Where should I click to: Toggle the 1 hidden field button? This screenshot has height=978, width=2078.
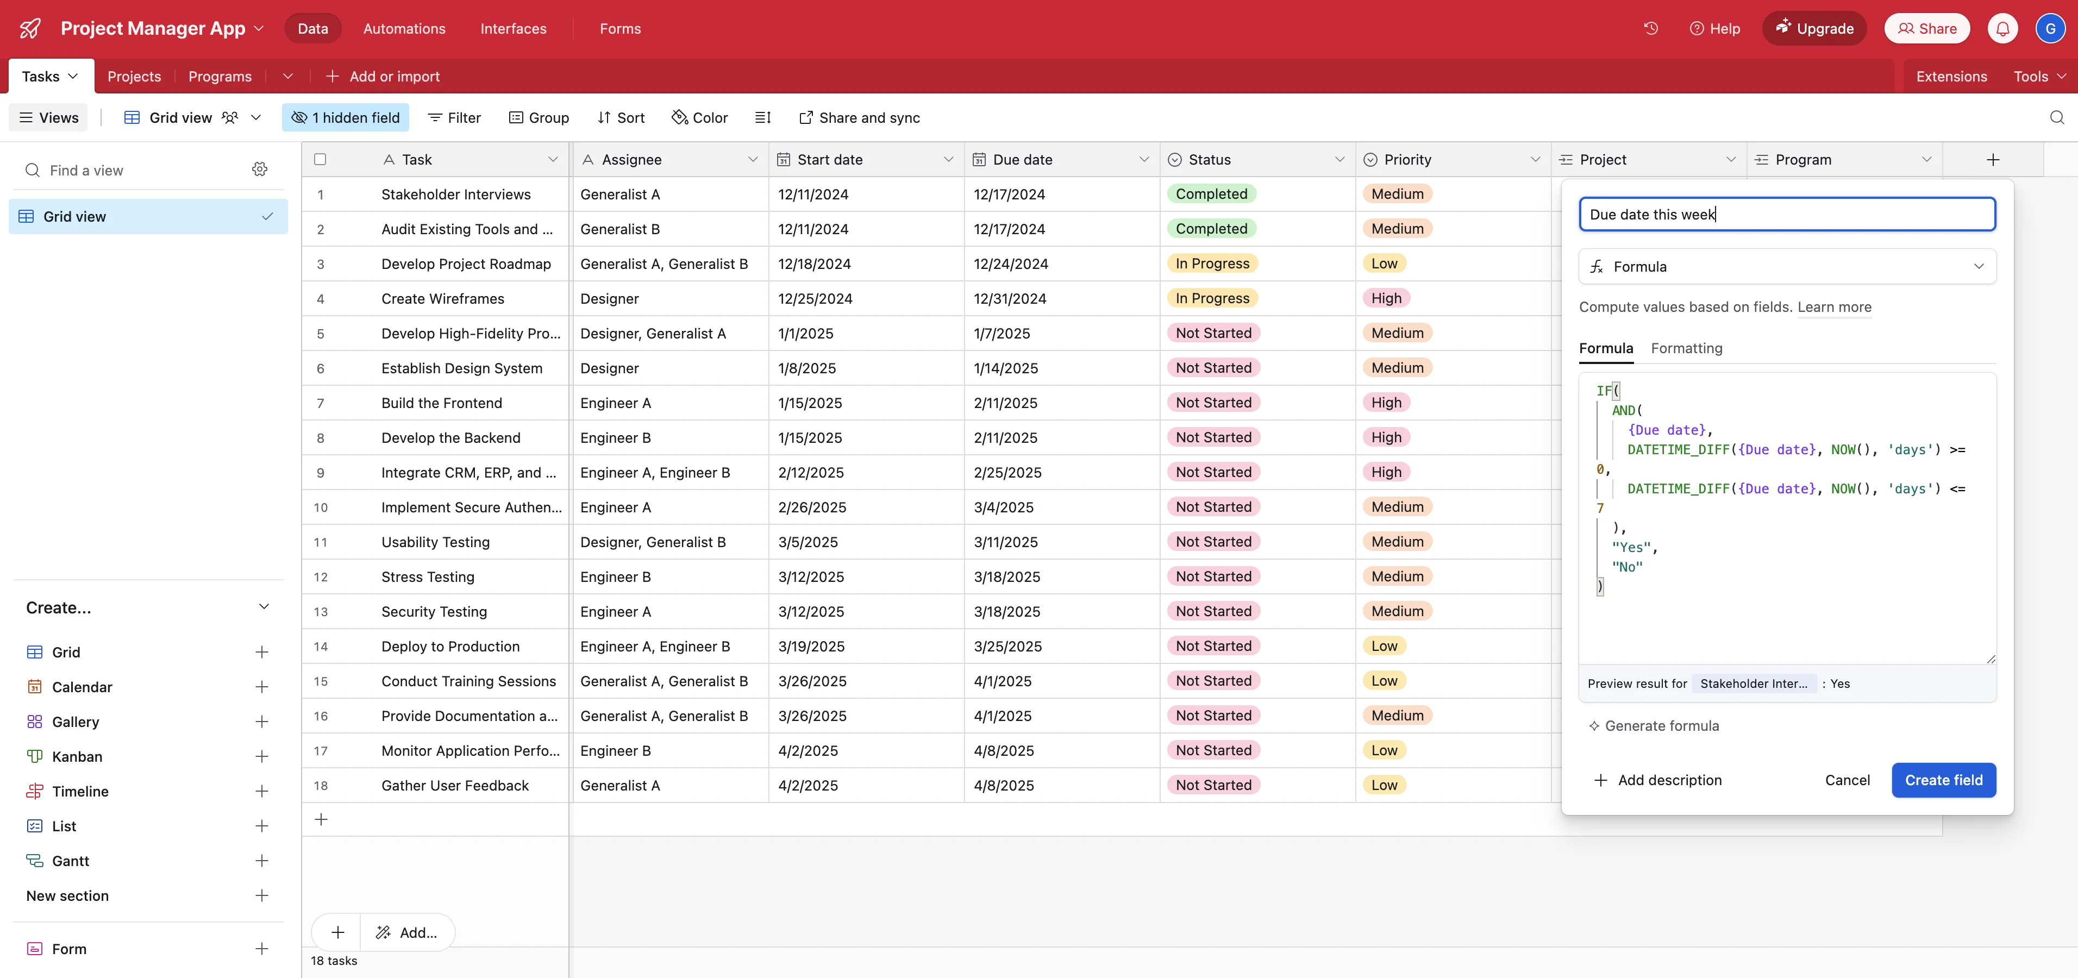click(345, 118)
